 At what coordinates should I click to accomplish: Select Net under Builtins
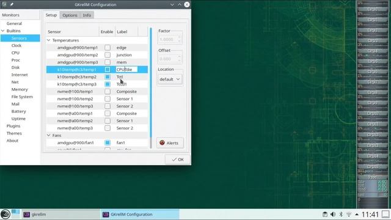[x=15, y=82]
